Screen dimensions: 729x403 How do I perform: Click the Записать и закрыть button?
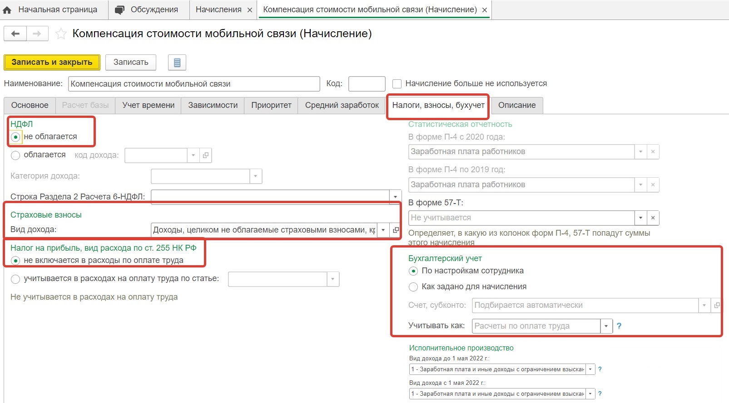tap(52, 62)
